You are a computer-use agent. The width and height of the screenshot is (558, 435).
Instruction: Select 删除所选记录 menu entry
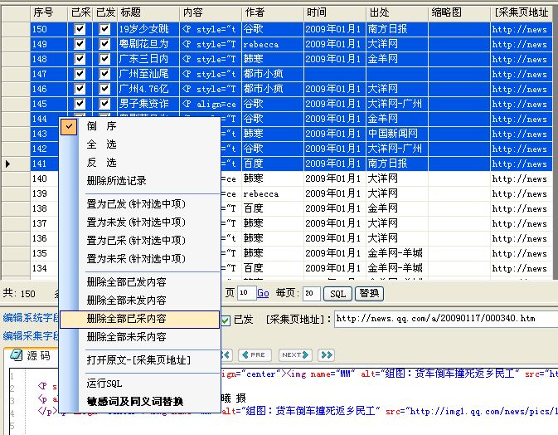point(139,181)
